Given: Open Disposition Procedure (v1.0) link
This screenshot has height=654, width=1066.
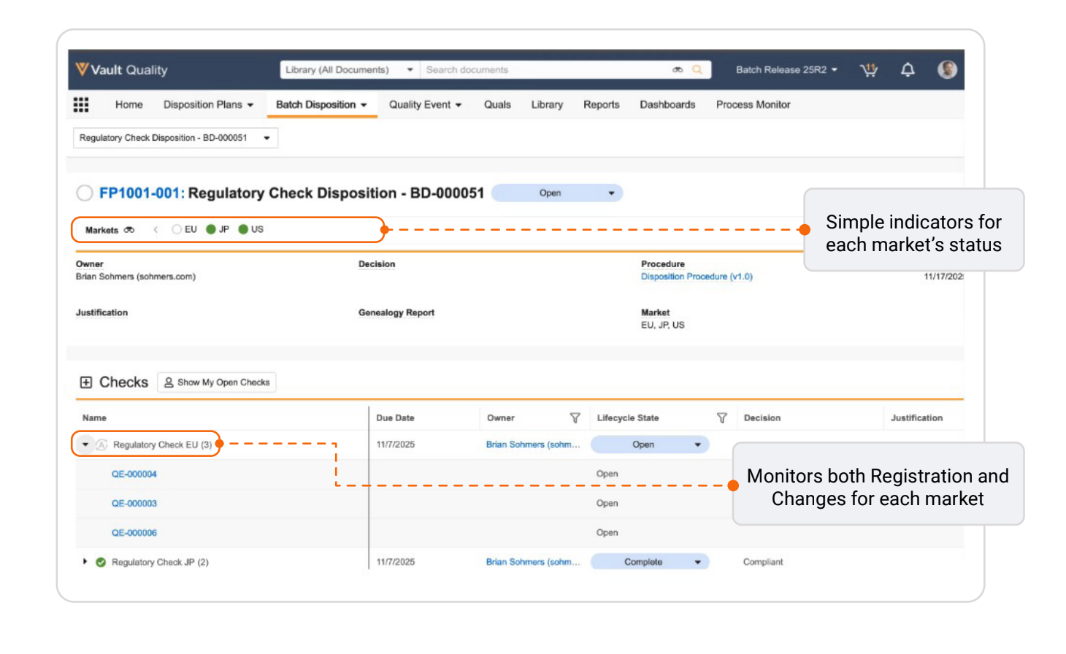Looking at the screenshot, I should click(x=697, y=277).
